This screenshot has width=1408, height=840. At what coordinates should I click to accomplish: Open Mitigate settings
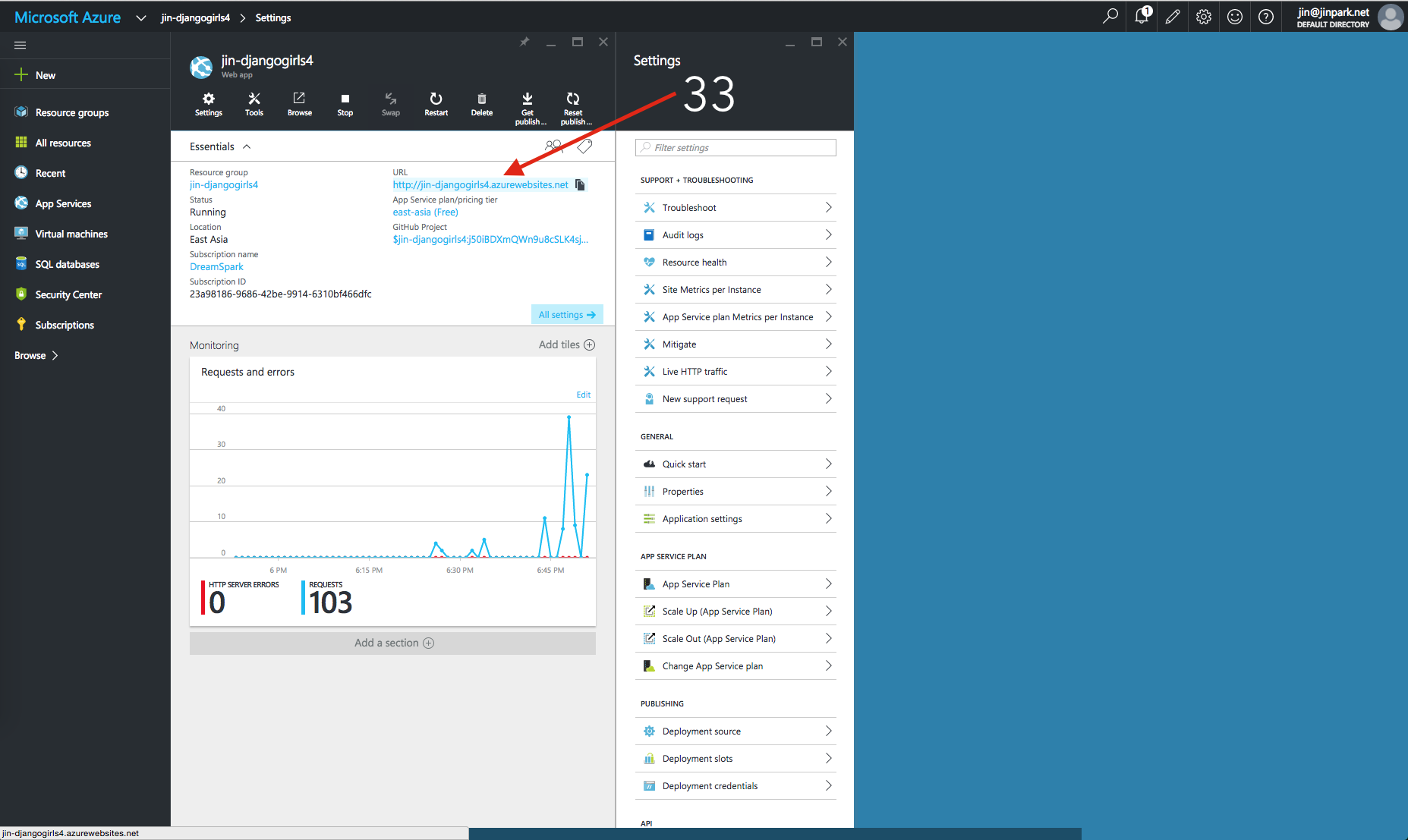click(735, 344)
